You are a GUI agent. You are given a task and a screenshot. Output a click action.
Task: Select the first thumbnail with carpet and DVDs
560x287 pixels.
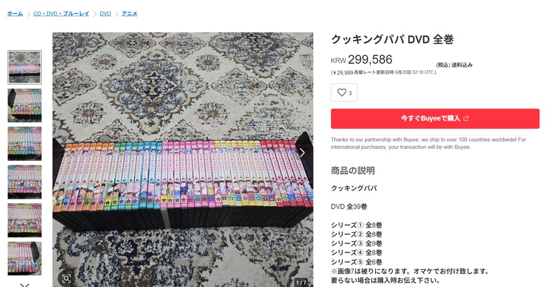(x=25, y=67)
